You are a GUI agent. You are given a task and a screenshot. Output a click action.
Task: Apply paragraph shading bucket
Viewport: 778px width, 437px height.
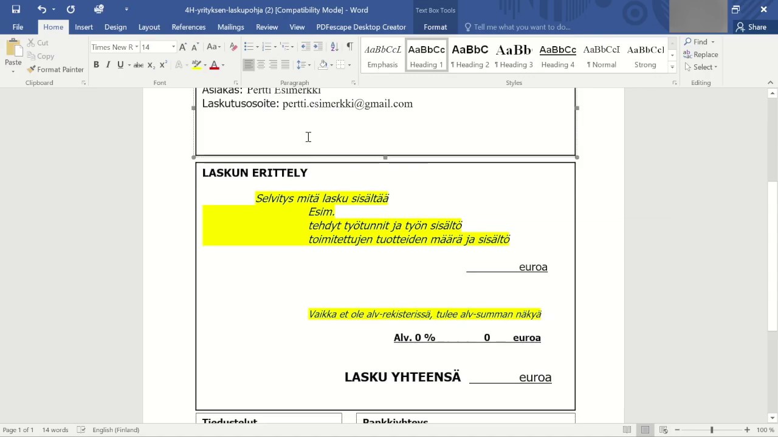pyautogui.click(x=323, y=65)
